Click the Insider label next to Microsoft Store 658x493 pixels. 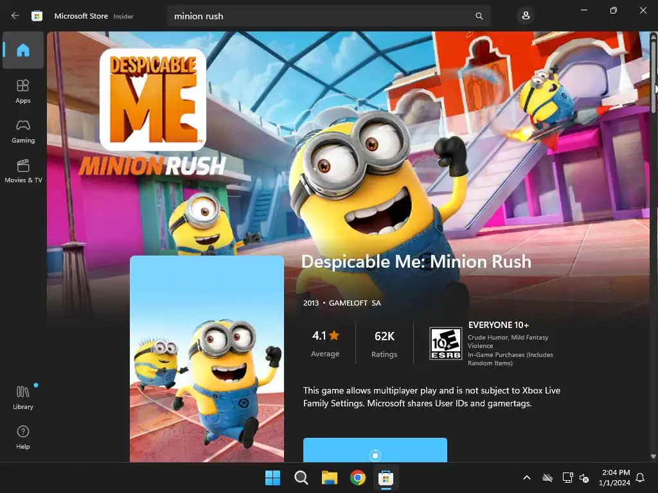123,16
